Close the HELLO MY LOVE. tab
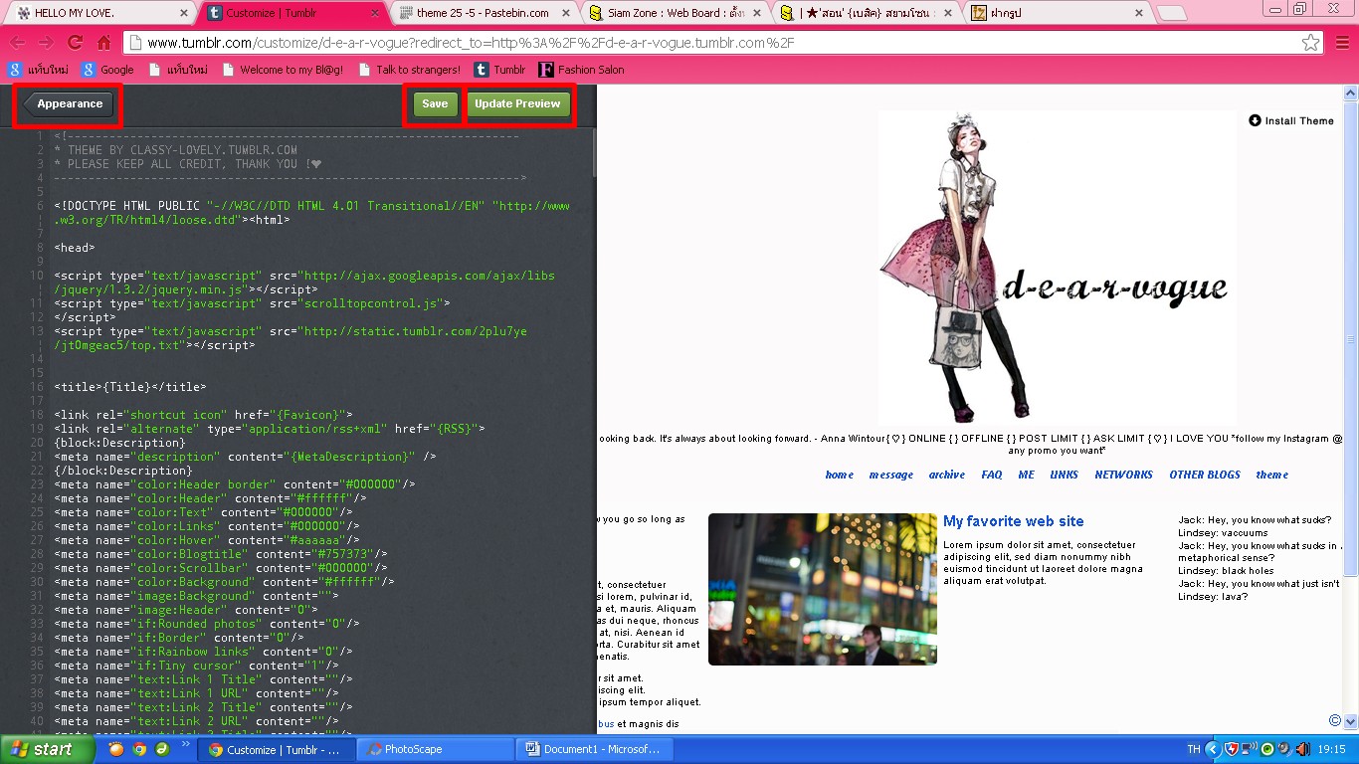 coord(183,13)
